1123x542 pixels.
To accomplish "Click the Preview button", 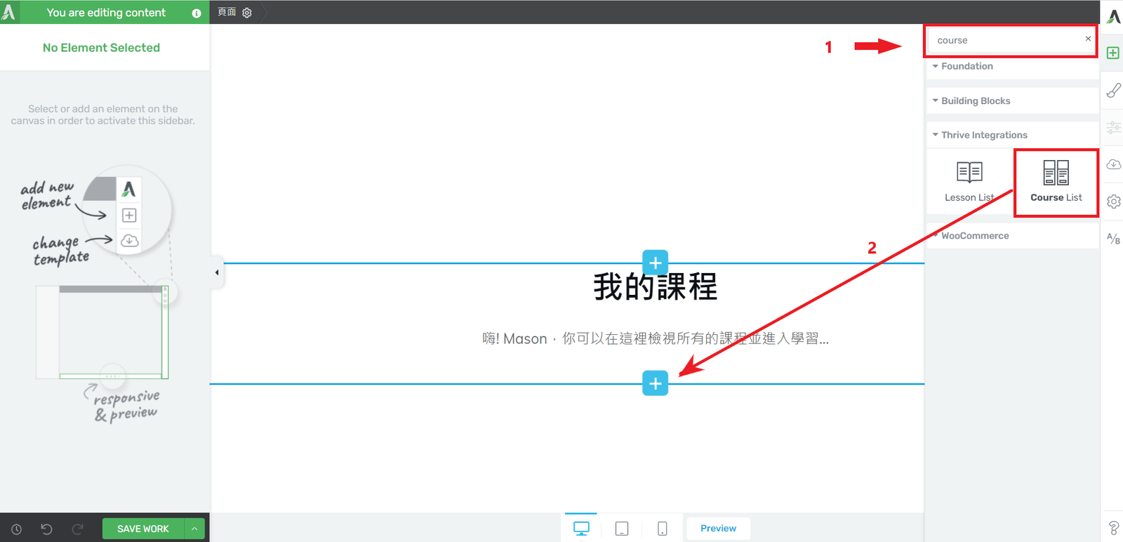I will [x=718, y=529].
